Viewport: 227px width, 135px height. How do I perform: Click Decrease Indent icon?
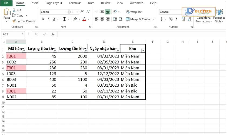pyautogui.click(x=115, y=19)
